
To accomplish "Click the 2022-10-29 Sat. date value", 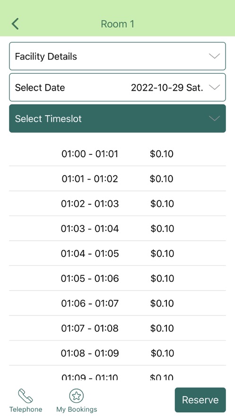I will coord(167,87).
